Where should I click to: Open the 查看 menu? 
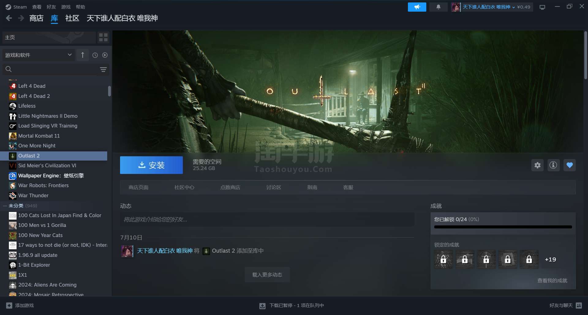pos(37,7)
